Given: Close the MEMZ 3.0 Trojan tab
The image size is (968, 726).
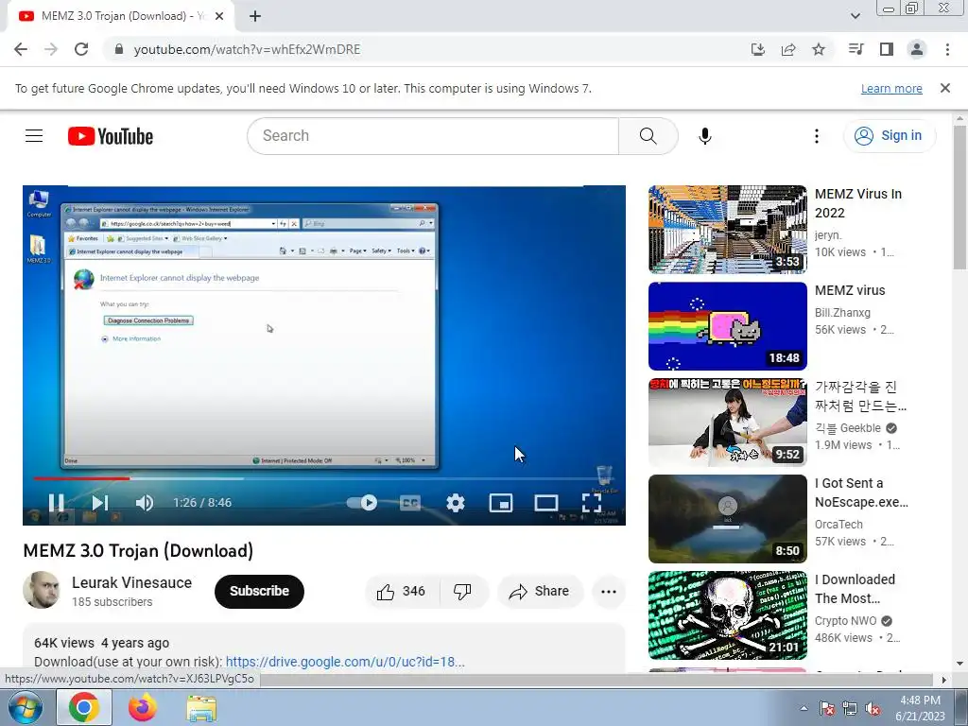Looking at the screenshot, I should pos(219,16).
